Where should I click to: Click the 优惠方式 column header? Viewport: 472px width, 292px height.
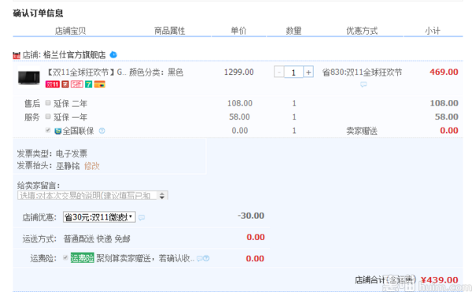[x=362, y=31]
